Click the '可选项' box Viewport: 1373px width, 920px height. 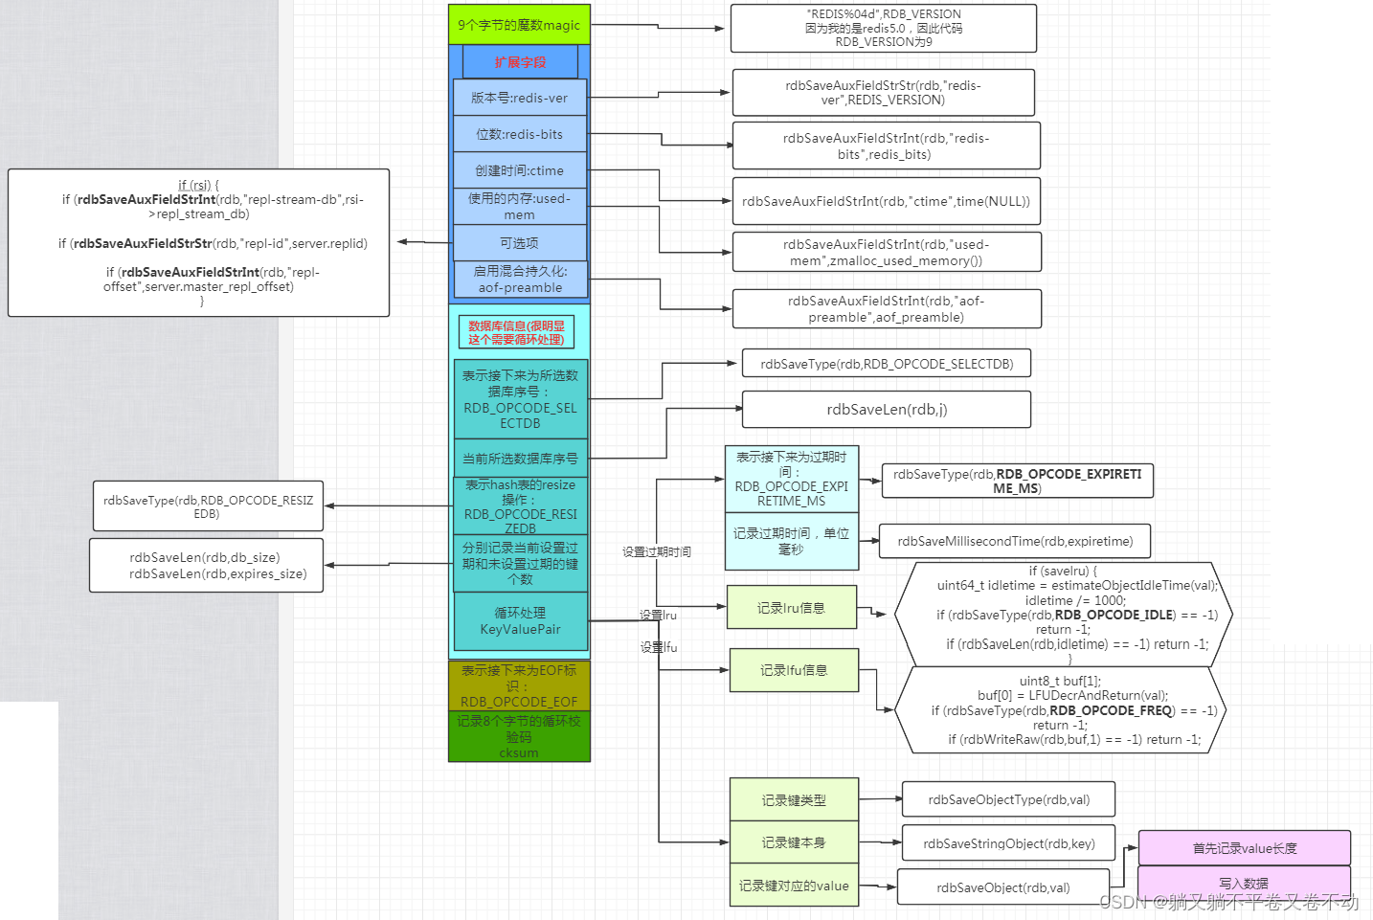(x=520, y=243)
